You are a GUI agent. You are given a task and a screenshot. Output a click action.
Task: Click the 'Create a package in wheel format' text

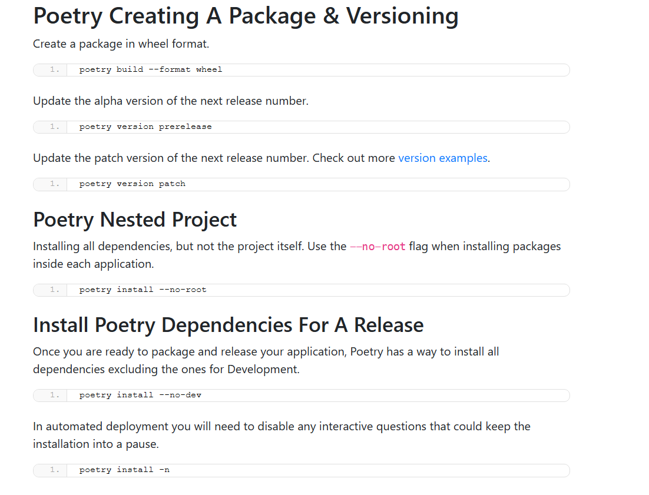coord(121,44)
